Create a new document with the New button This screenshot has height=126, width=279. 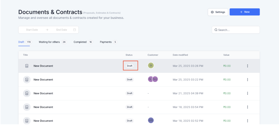tap(244, 12)
